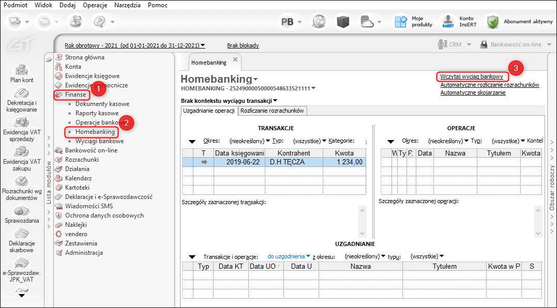The image size is (557, 308).
Task: Click the Abonament aktywny shield icon
Action: point(493,22)
